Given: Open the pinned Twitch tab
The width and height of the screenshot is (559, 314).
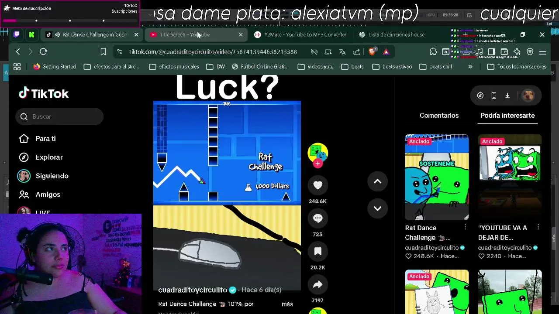Looking at the screenshot, I should tap(17, 34).
